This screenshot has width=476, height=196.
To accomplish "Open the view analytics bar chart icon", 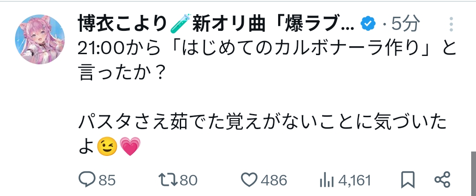I will point(327,180).
